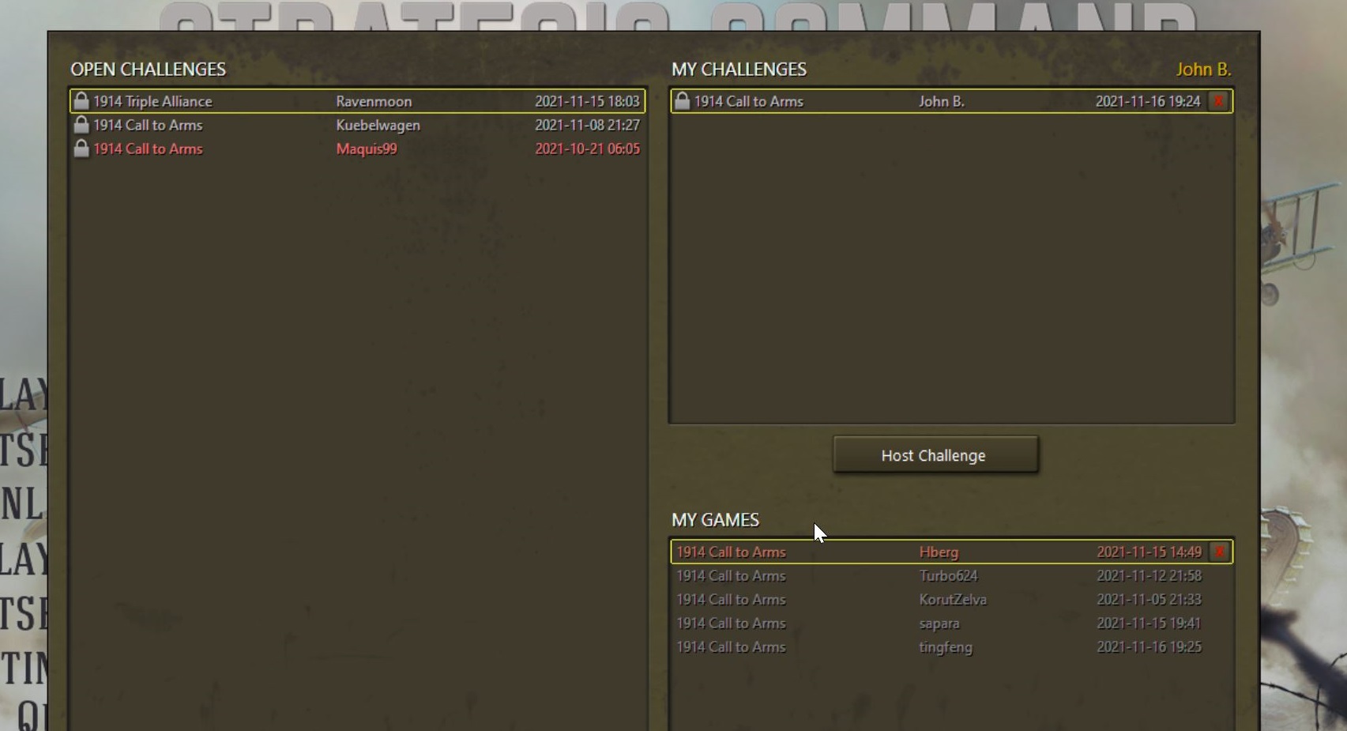Click timestamp 2021-11-15 19:41
Viewport: 1347px width, 731px height.
point(1149,623)
